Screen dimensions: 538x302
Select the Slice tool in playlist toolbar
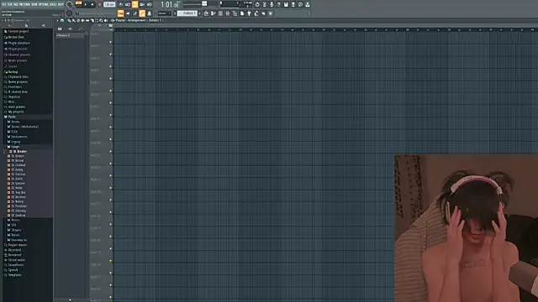92,20
